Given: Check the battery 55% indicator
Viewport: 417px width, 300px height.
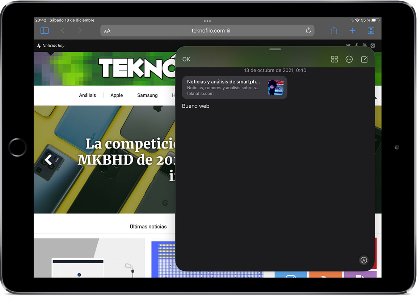Looking at the screenshot, I should pos(370,20).
